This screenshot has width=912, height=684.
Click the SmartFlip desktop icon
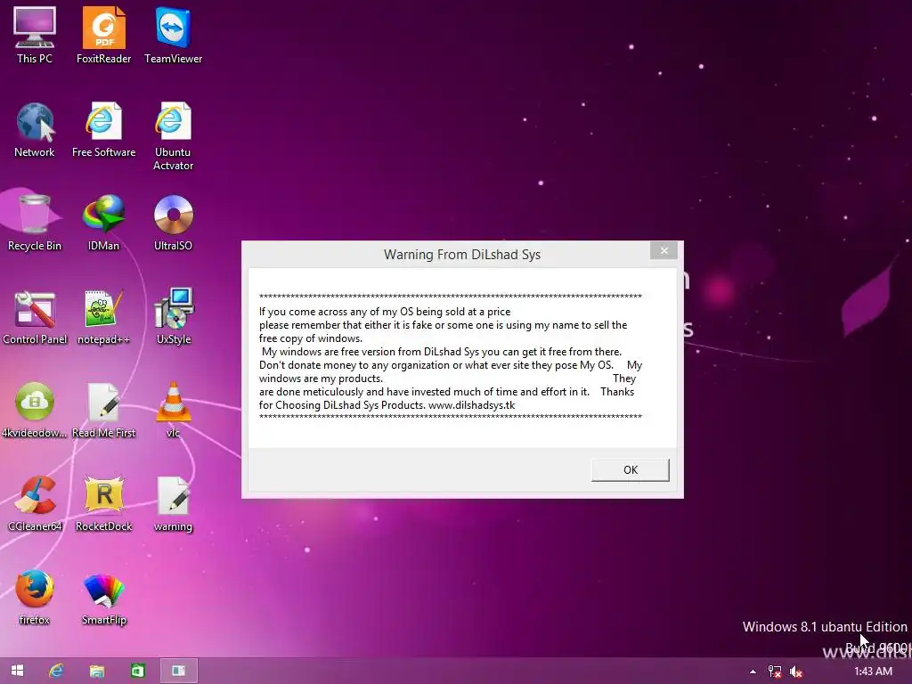click(x=103, y=598)
